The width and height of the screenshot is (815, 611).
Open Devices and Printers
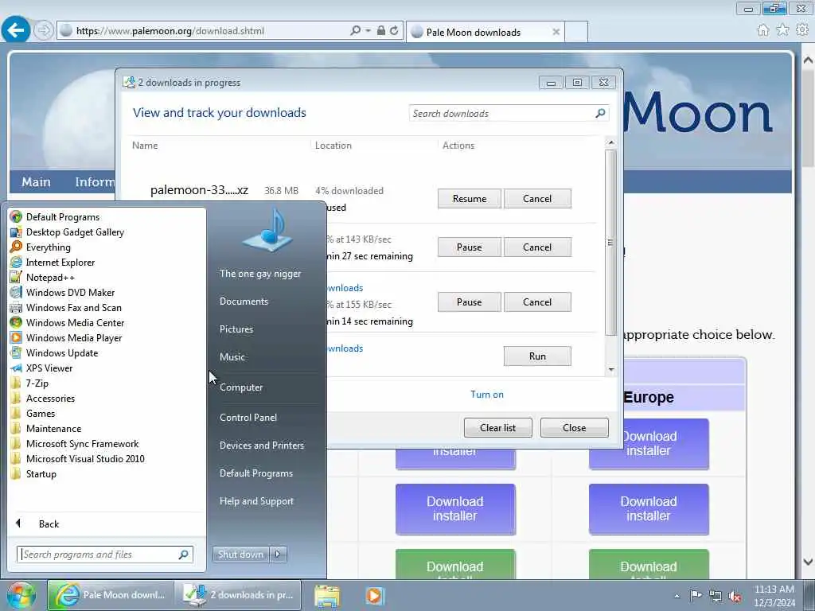[261, 446]
